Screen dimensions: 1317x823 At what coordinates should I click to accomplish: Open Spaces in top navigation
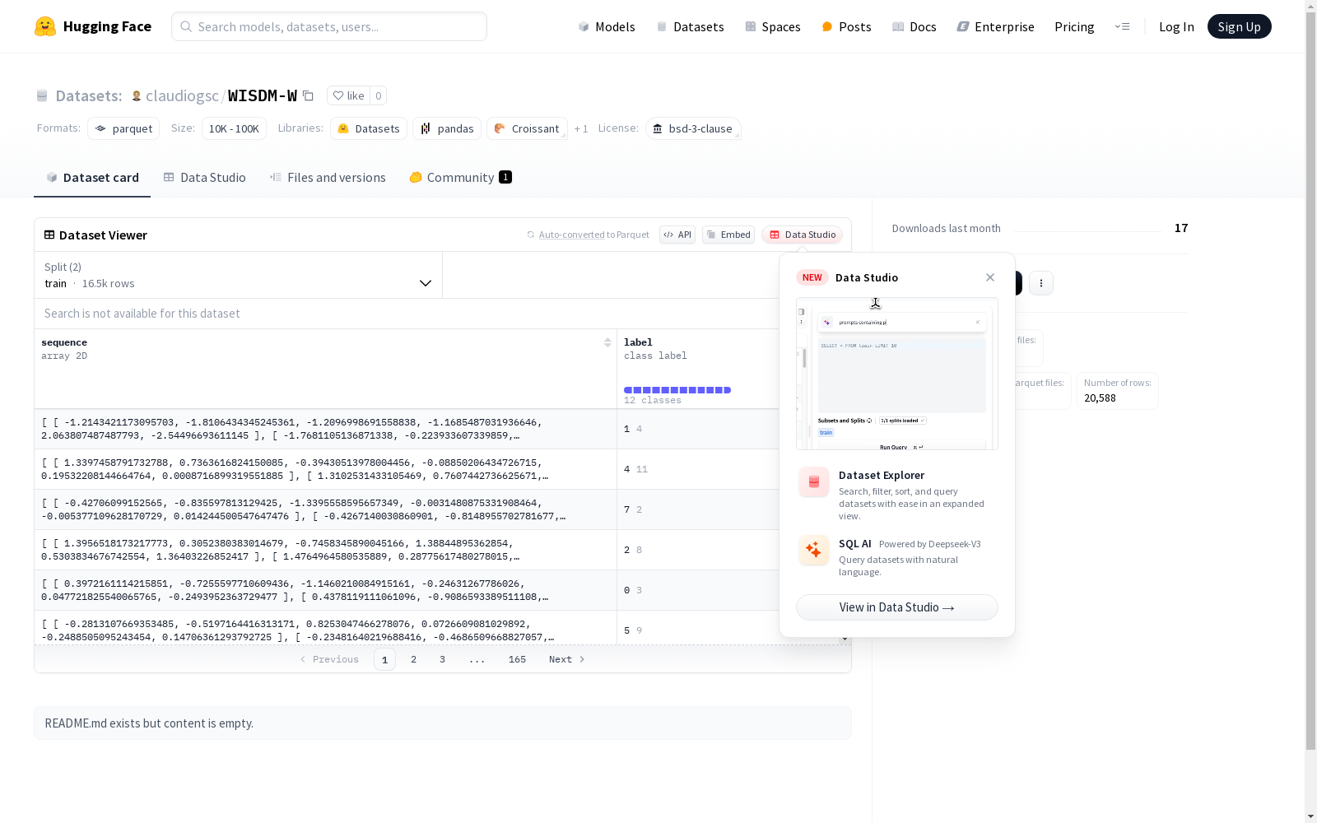point(773,26)
